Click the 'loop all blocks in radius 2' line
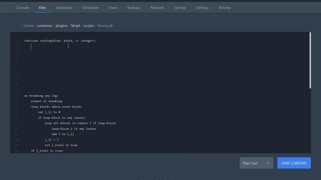The width and height of the screenshot is (321, 180). (81, 123)
